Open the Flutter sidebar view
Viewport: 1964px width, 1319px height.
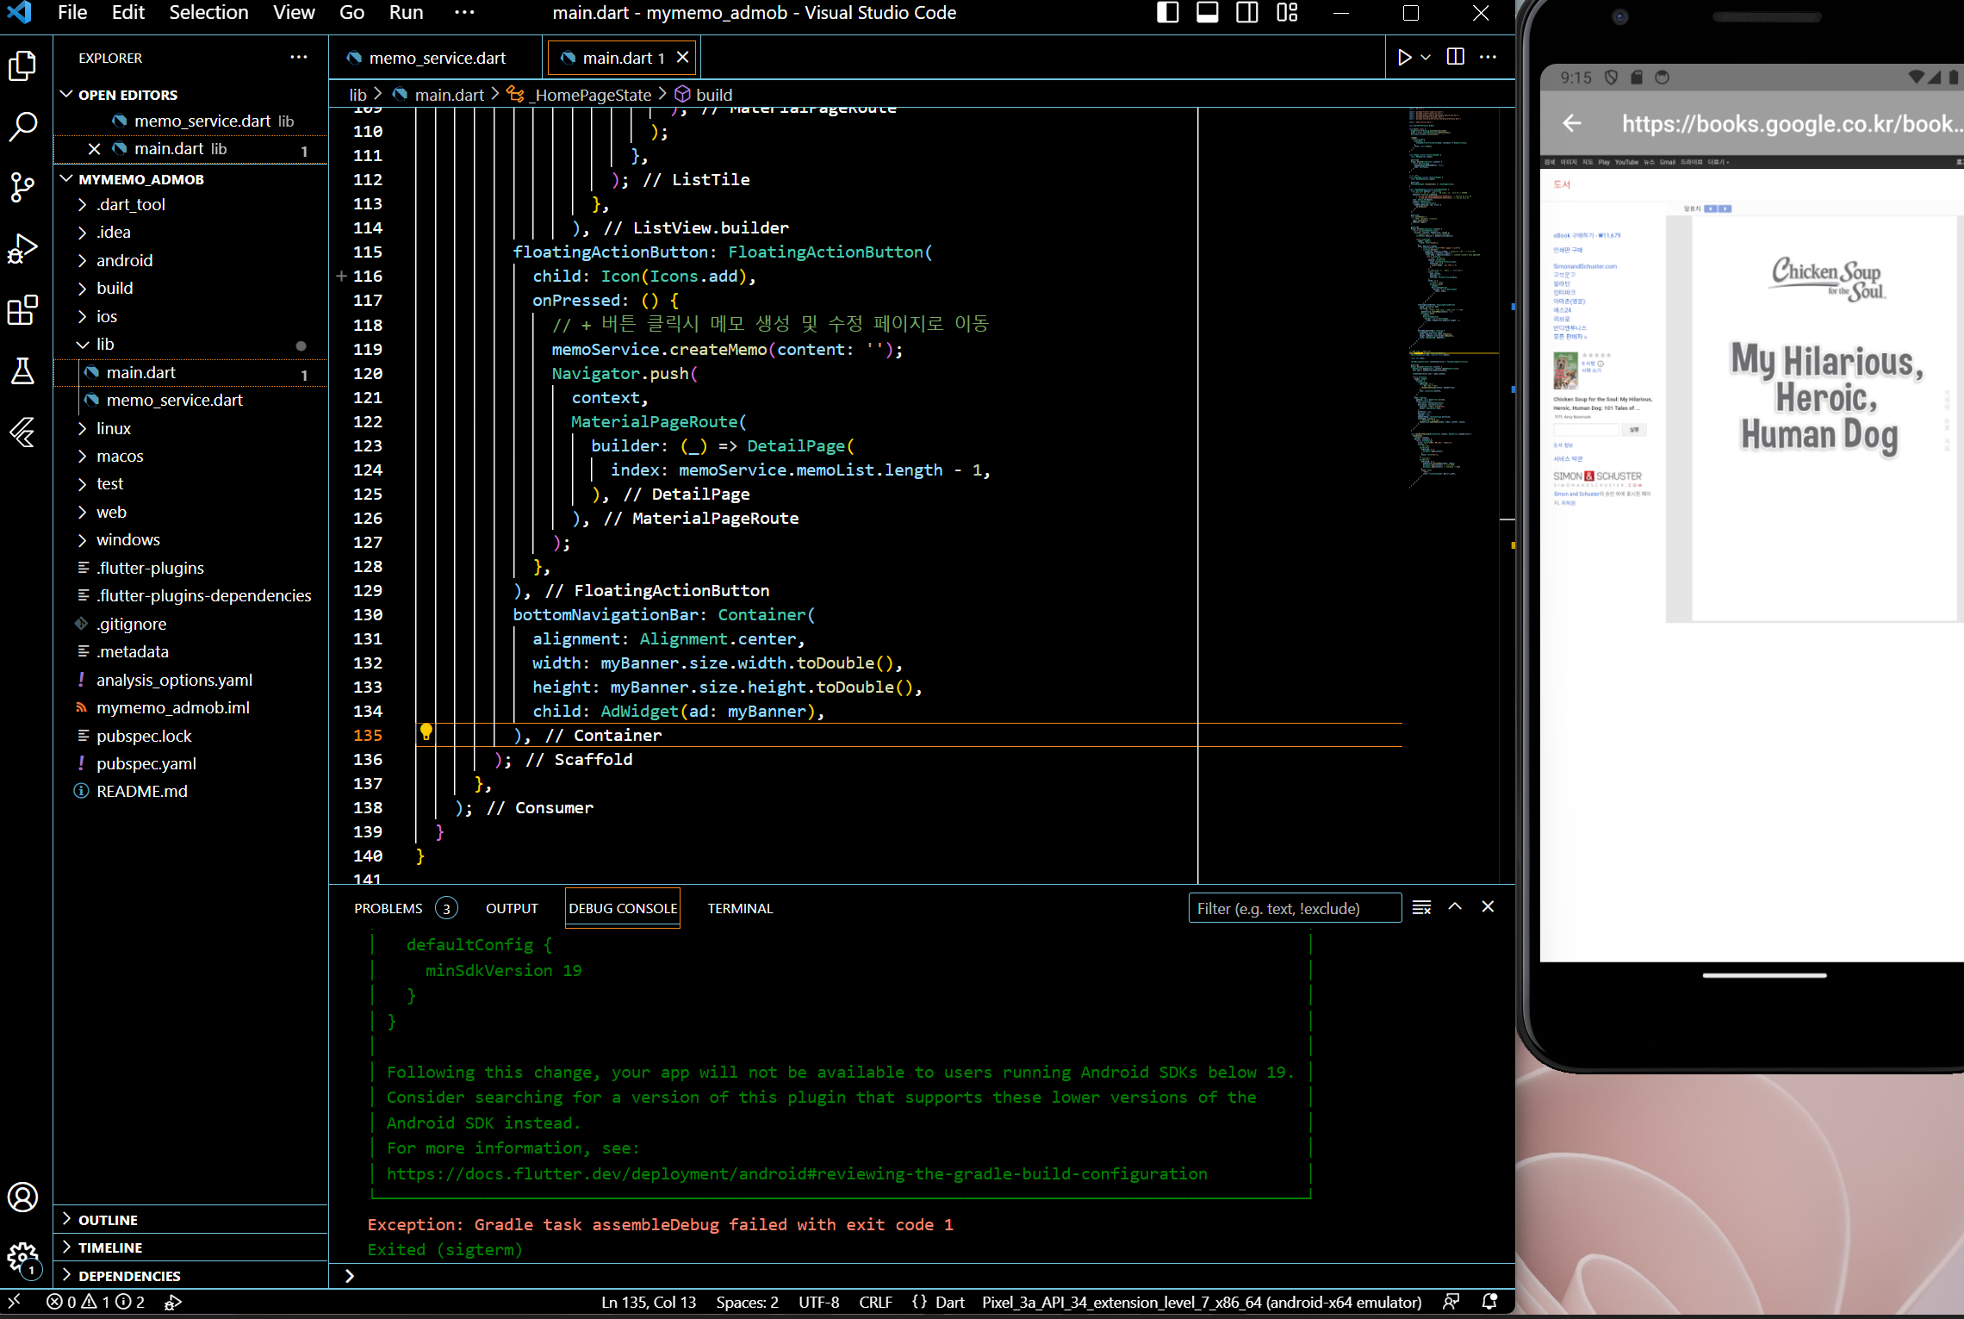pos(22,432)
